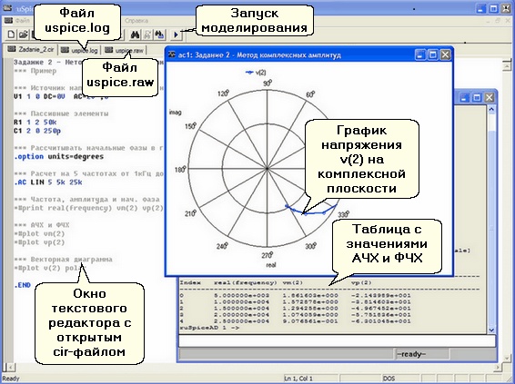515x384 pixels.
Task: Run simulation with the blue play button
Action: [176, 34]
